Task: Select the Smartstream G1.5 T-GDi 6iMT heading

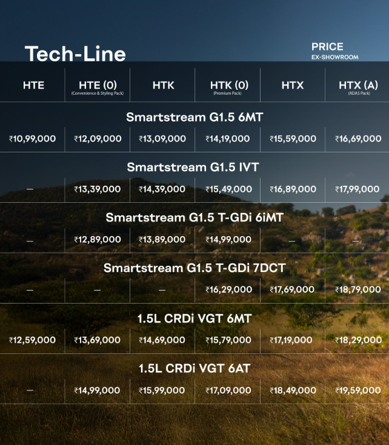Action: [x=194, y=217]
